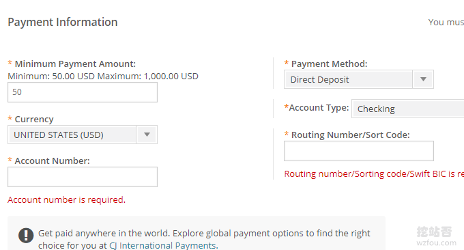Click the Minimum Payment Amount label
464x250 pixels.
tap(75, 64)
